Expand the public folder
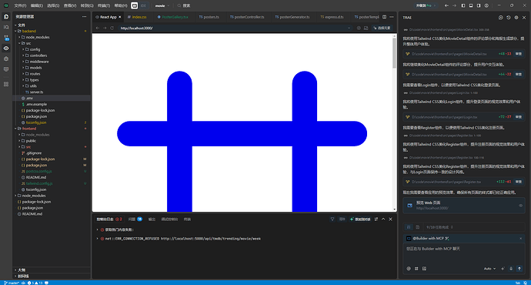531x285 pixels. [x=28, y=141]
